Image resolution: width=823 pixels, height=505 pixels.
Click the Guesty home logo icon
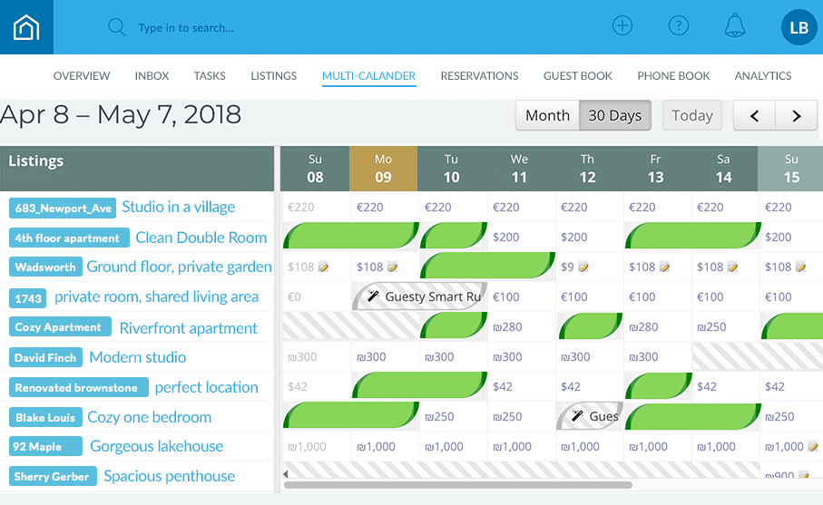point(26,27)
